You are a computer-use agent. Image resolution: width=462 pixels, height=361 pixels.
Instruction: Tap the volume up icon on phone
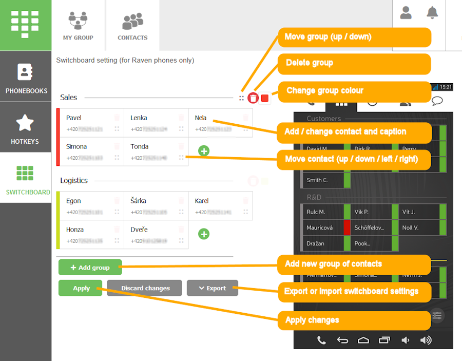click(426, 340)
